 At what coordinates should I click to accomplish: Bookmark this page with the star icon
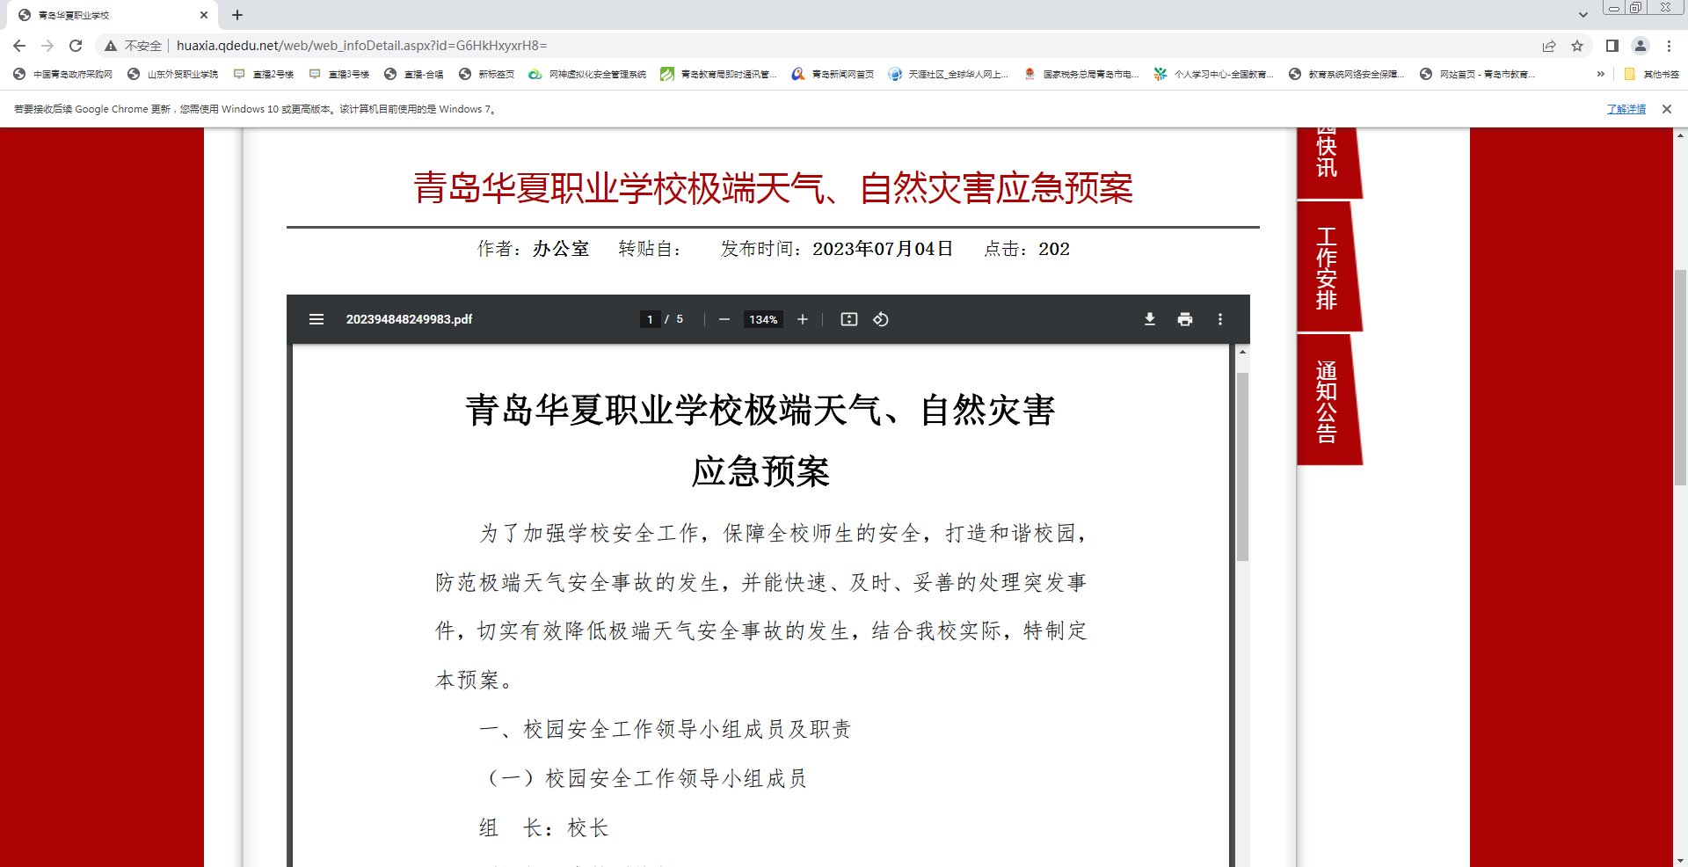click(x=1577, y=46)
